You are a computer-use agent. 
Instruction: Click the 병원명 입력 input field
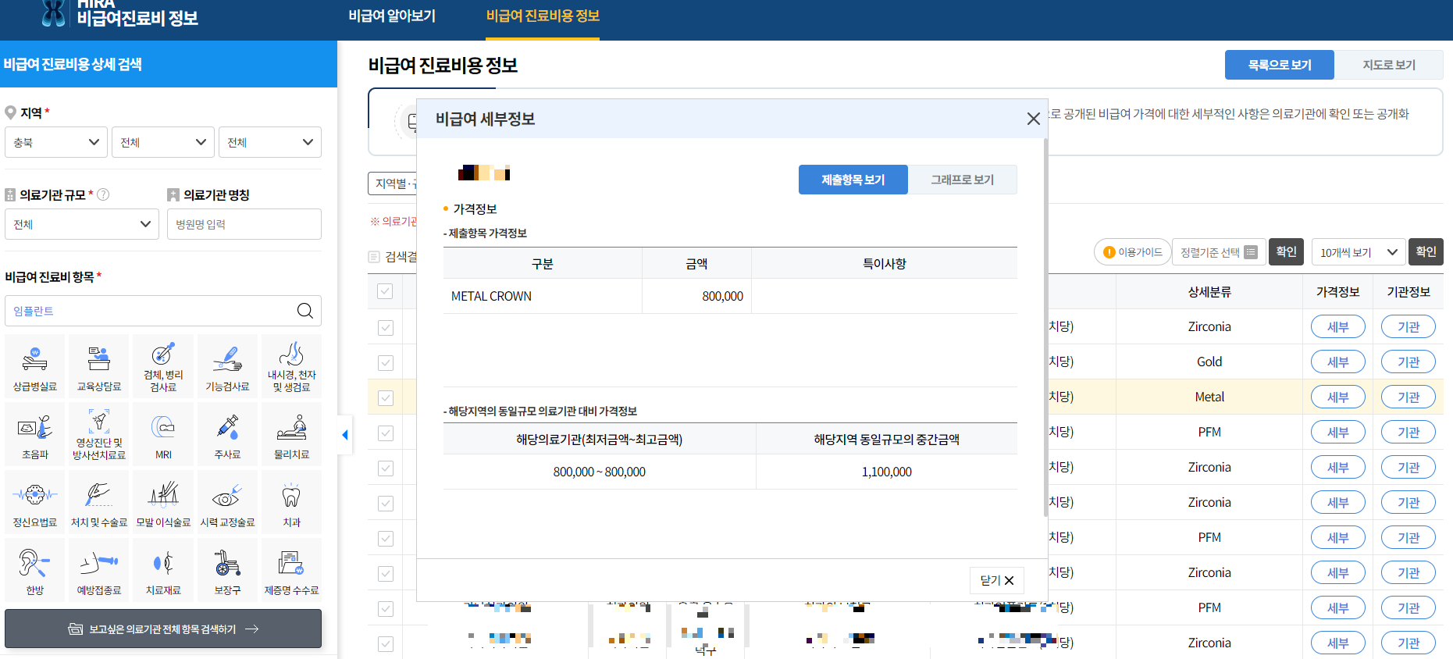(244, 224)
